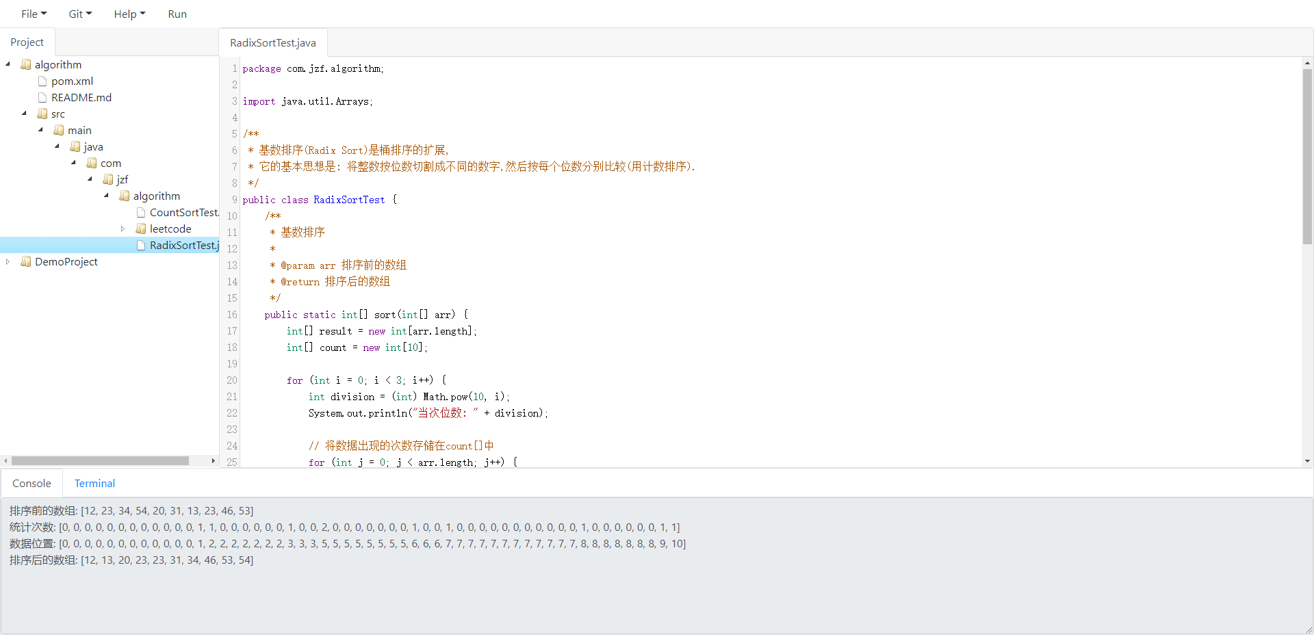Click the nested algorithm package folder icon
Viewport: 1314px width, 641px height.
pos(125,196)
